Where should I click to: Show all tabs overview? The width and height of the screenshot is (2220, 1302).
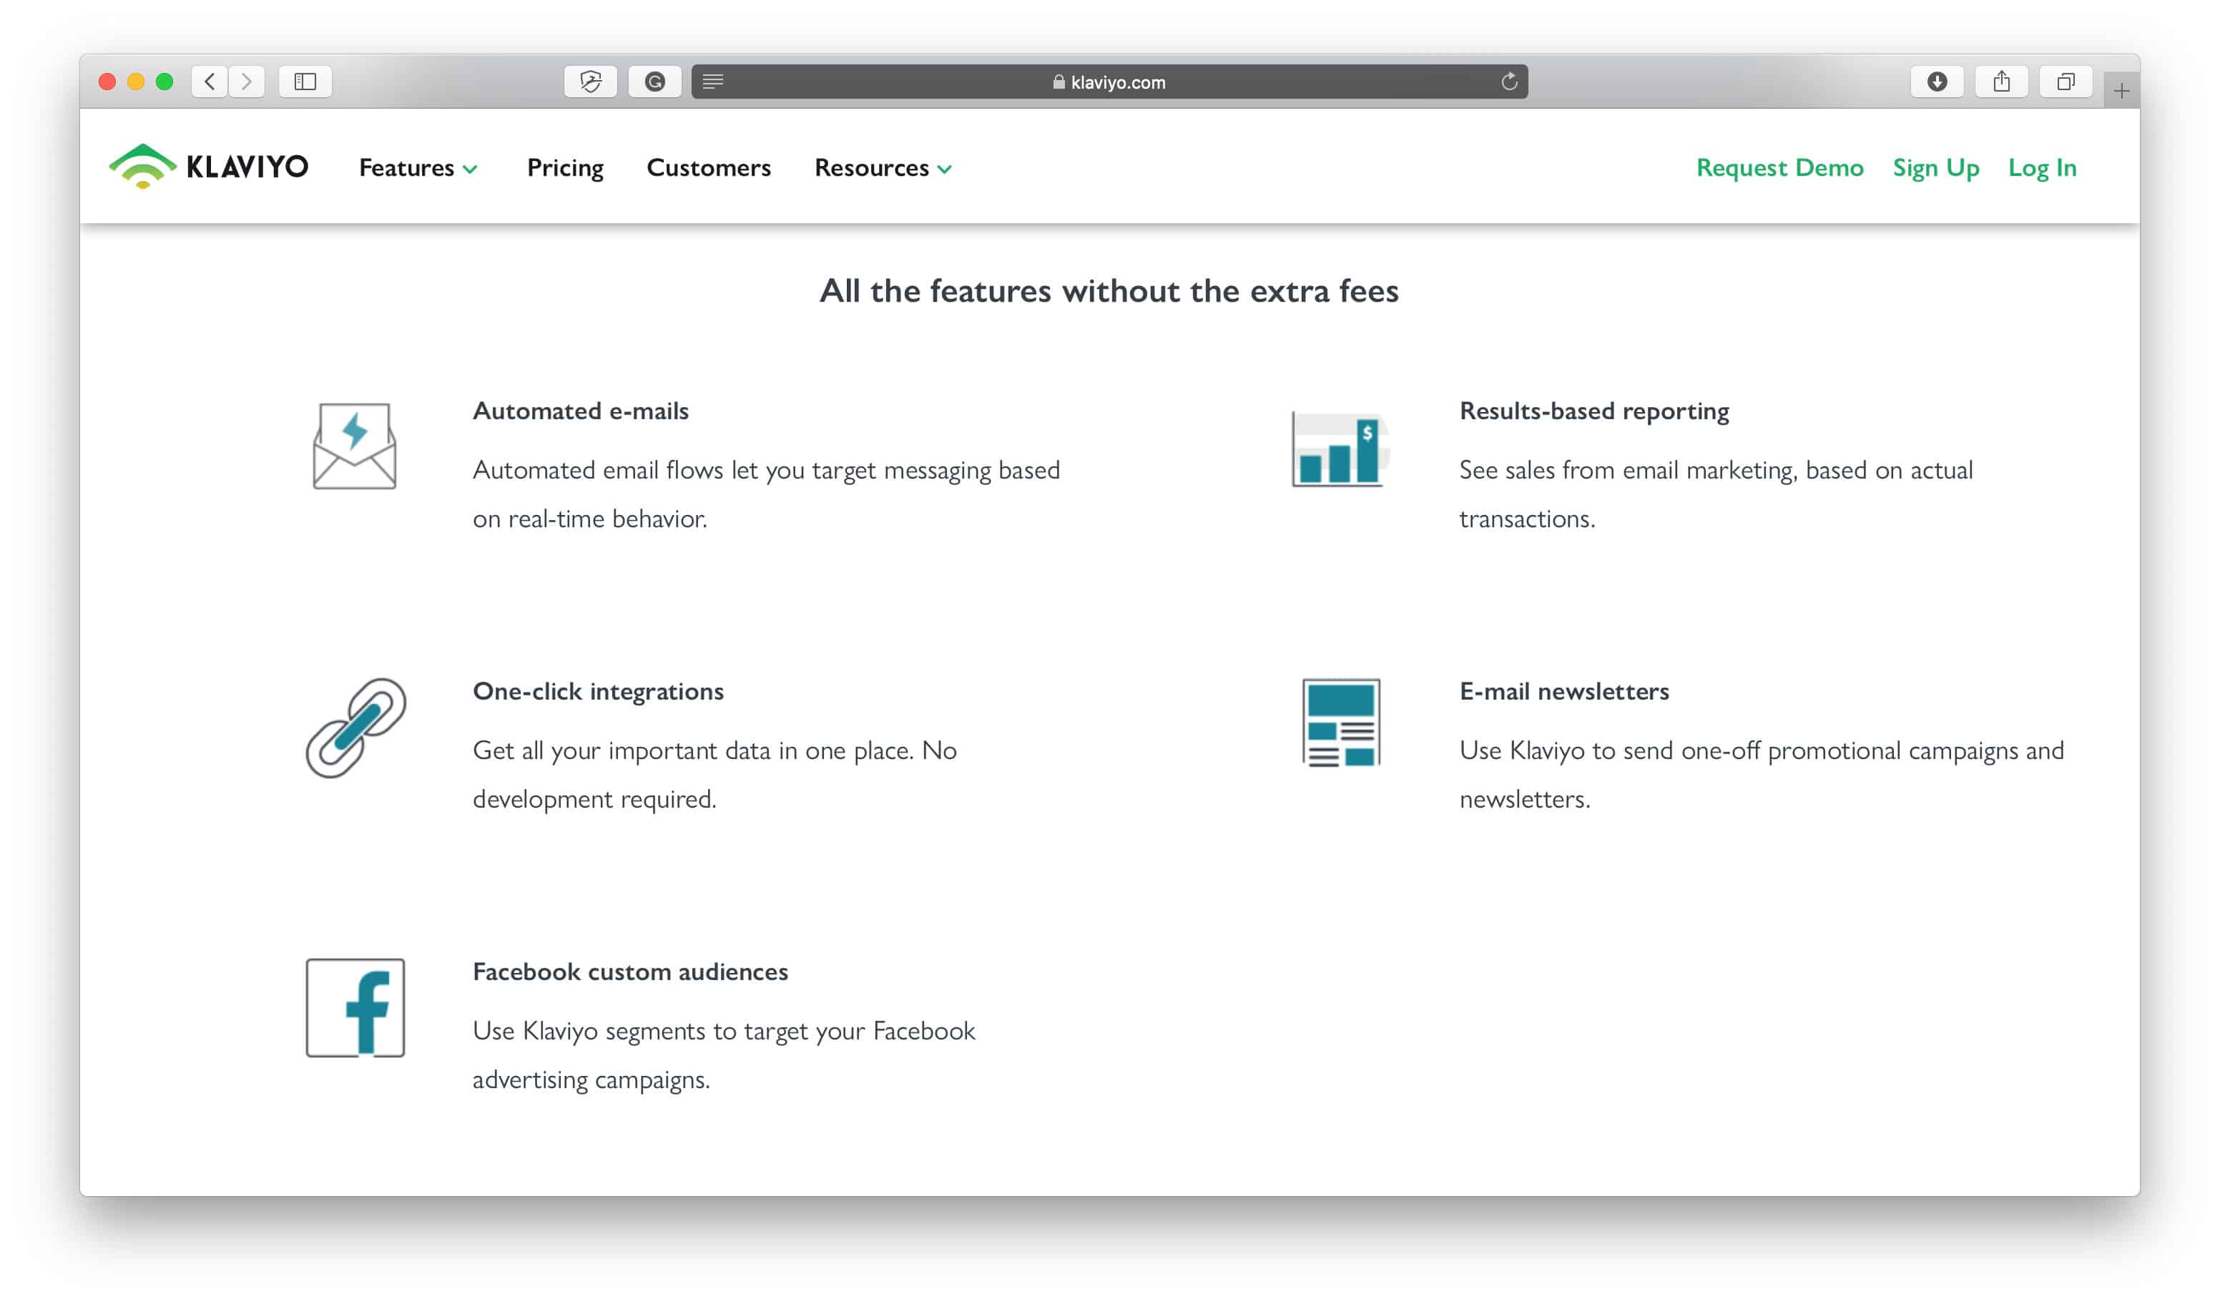pyautogui.click(x=2065, y=82)
